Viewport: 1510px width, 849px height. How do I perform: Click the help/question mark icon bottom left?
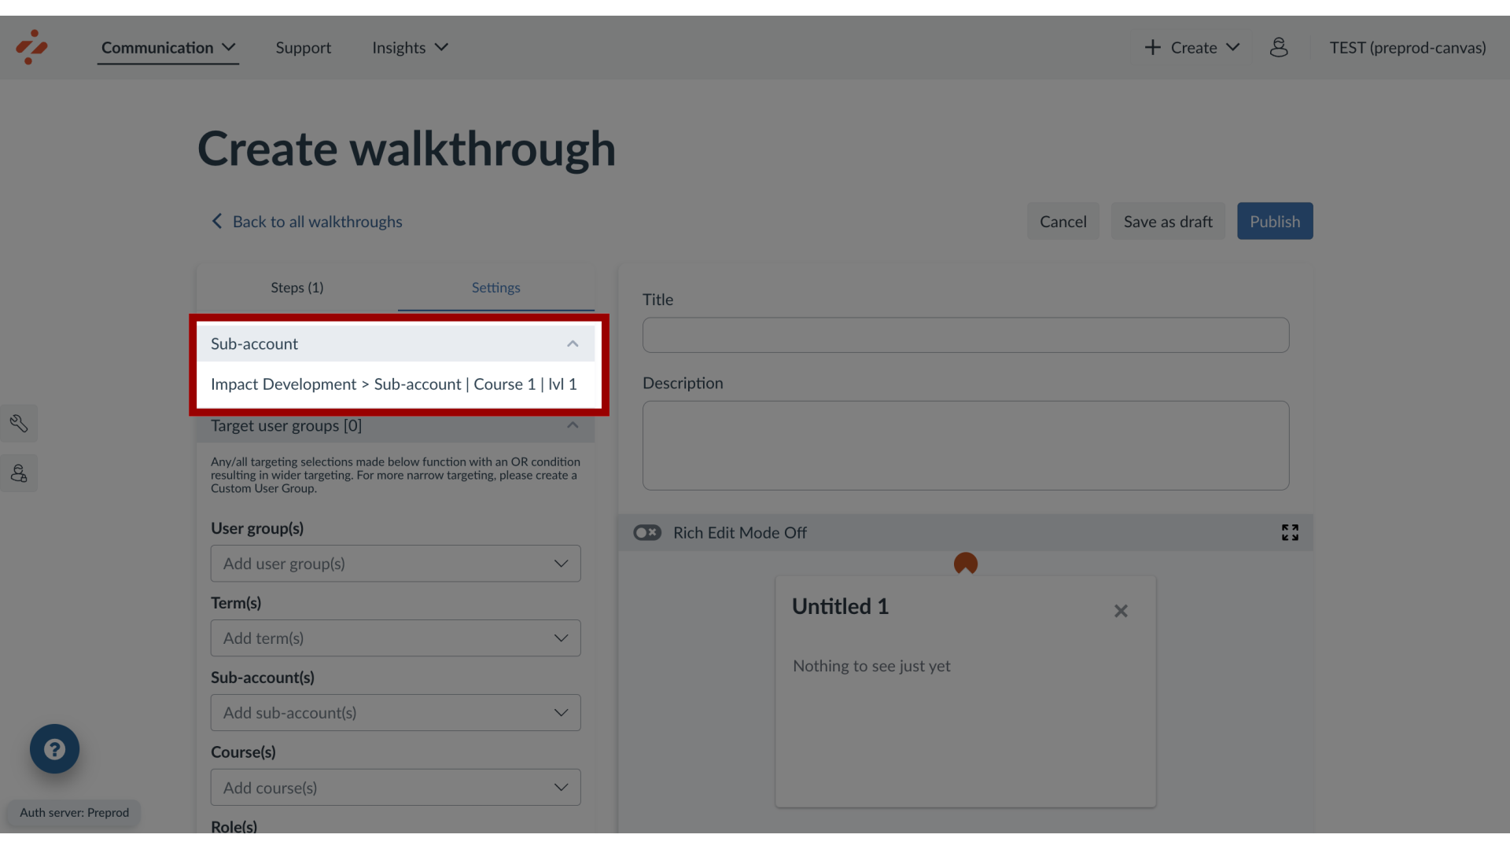tap(54, 748)
